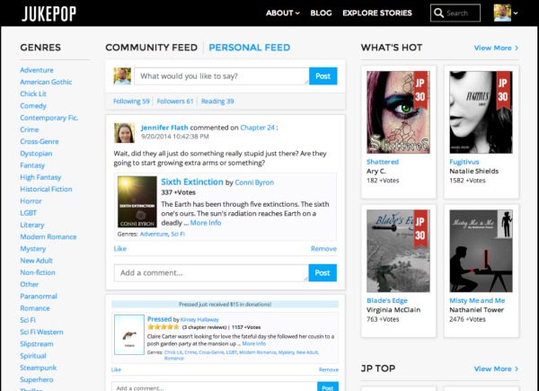Screen dimensions: 539x391
Task: Click the Fugitivus title link
Action: point(464,162)
